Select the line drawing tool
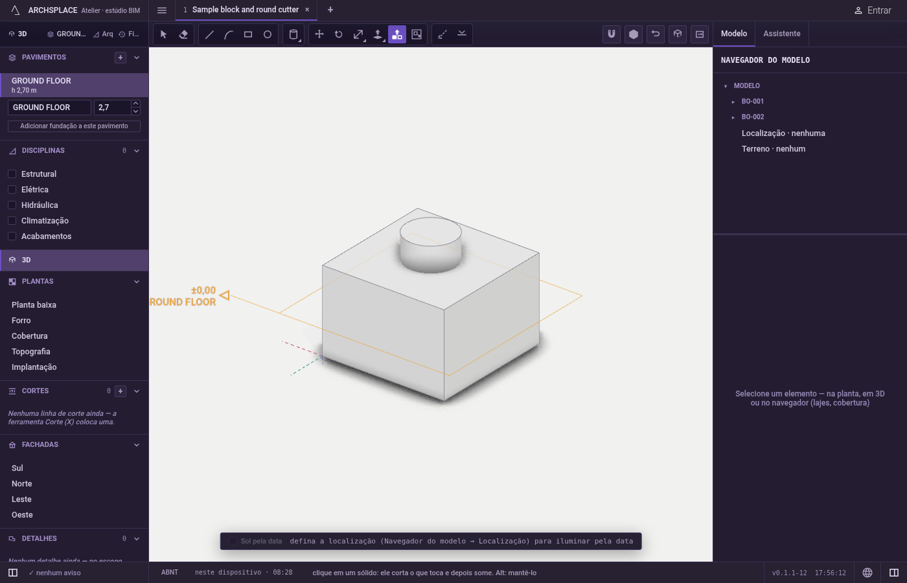This screenshot has width=907, height=583. (209, 34)
